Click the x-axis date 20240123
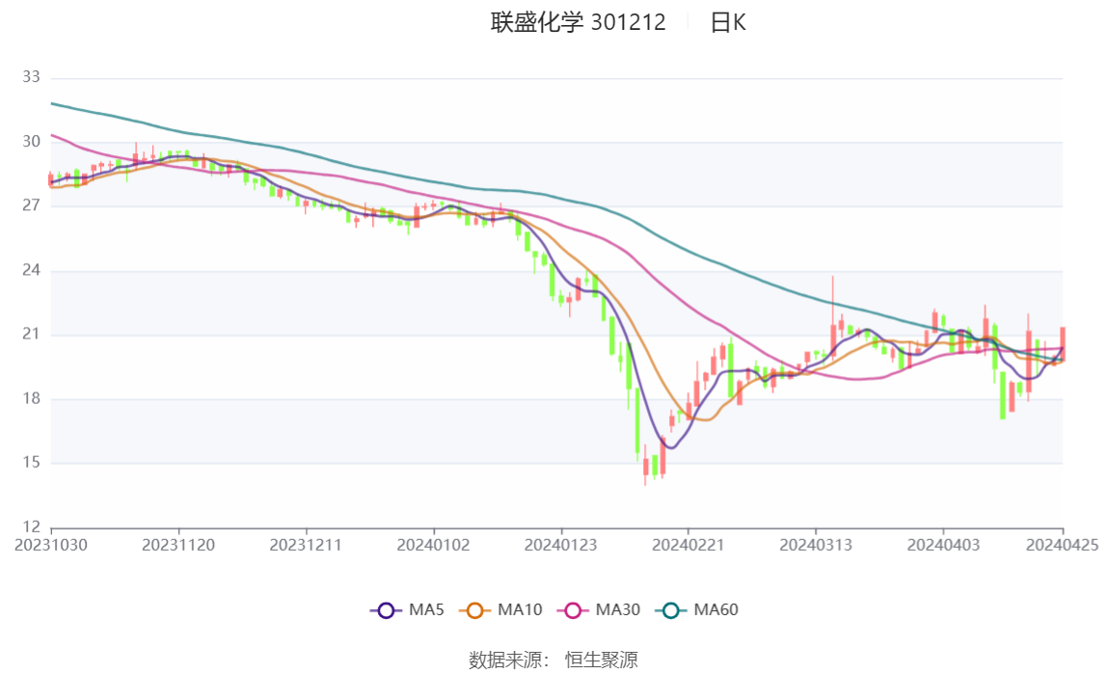Viewport: 1107px width, 674px height. point(560,546)
